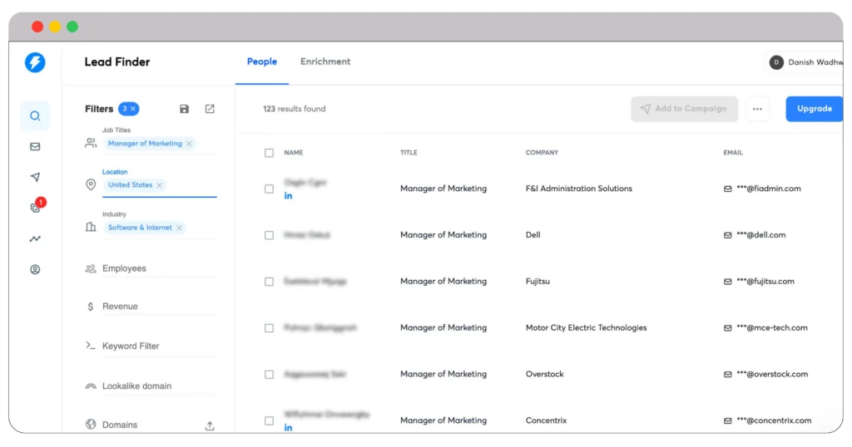Click into the Industry filter field
This screenshot has height=447, width=852.
pos(159,228)
